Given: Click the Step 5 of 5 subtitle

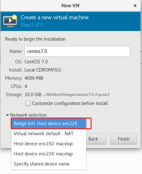Looking at the screenshot, I should coord(32,25).
